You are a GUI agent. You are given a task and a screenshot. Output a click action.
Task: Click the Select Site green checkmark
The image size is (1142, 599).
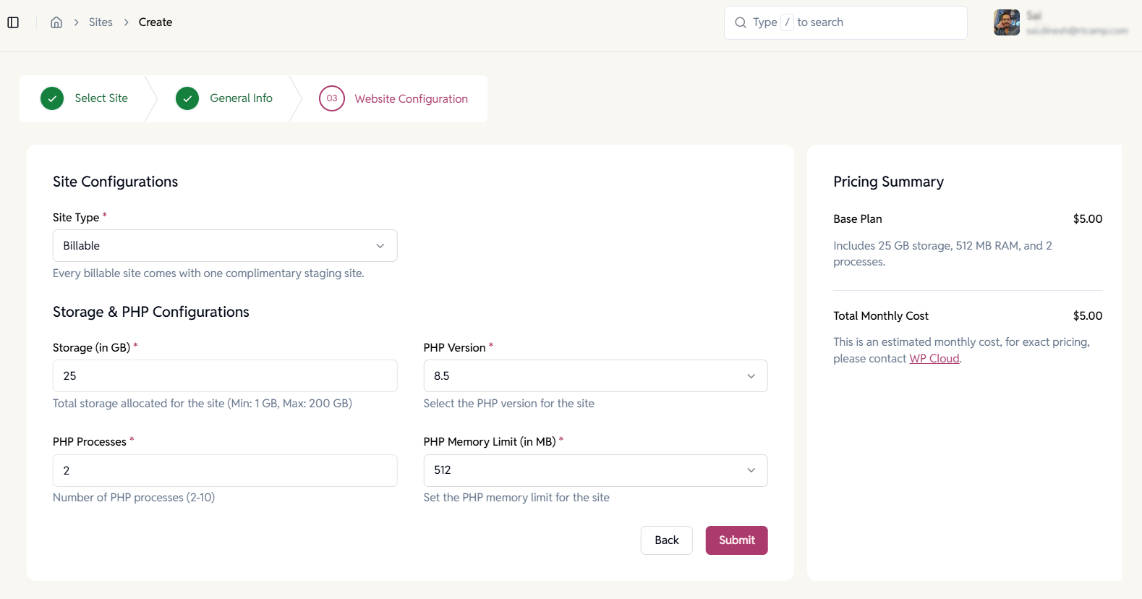[52, 98]
